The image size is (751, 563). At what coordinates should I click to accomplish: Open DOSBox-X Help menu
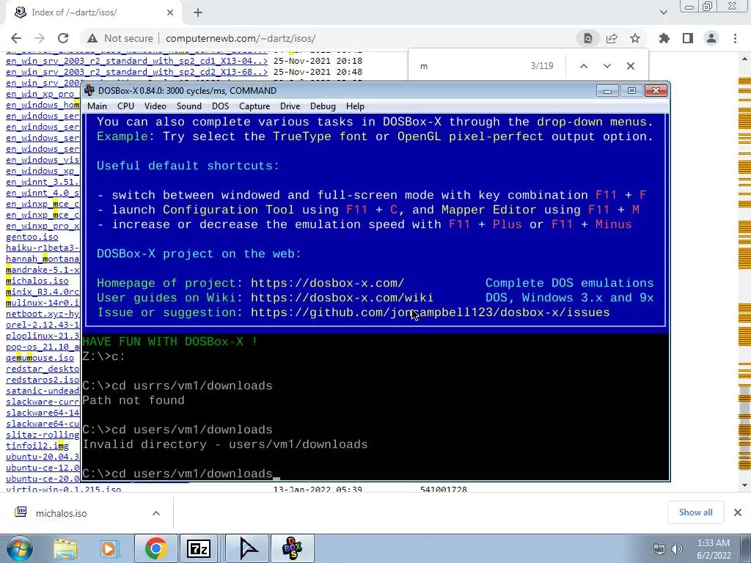[355, 106]
